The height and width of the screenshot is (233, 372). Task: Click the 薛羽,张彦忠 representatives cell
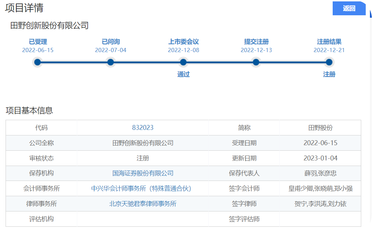(x=320, y=173)
